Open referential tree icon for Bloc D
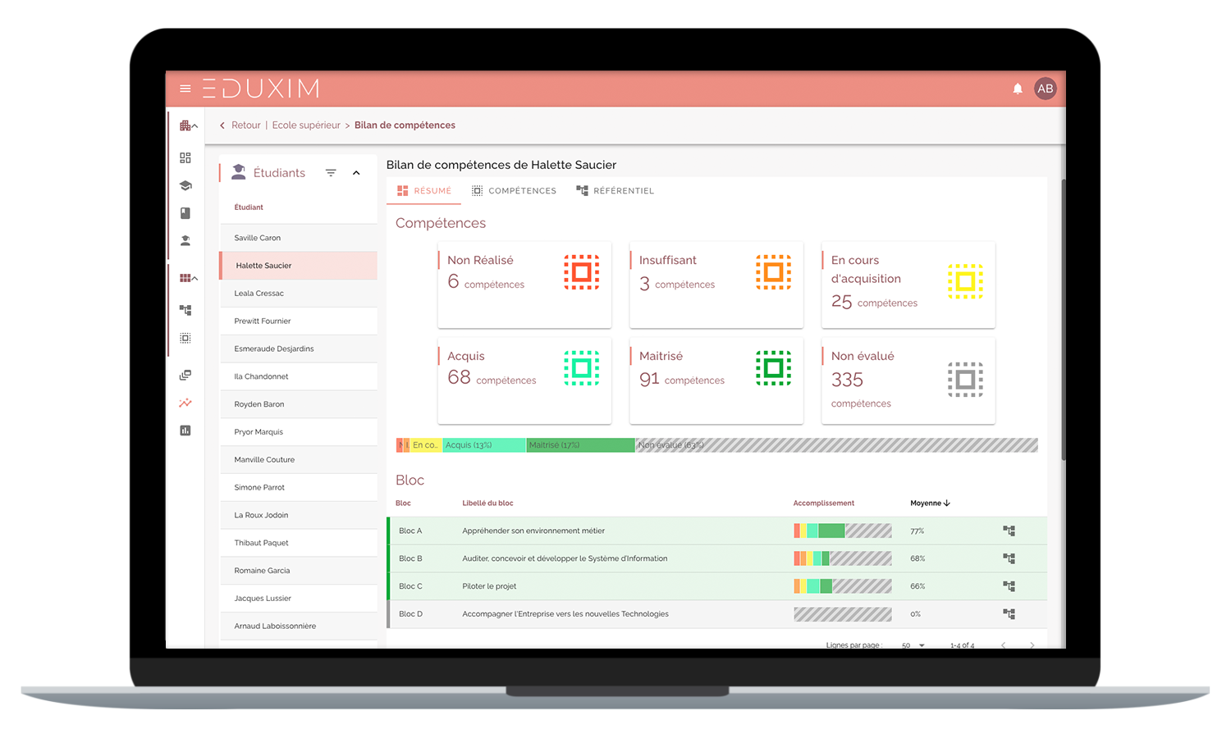1231x738 pixels. (x=1009, y=614)
